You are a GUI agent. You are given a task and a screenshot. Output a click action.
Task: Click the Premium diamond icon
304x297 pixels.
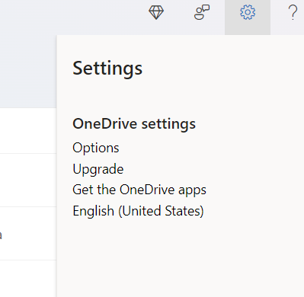click(x=156, y=12)
